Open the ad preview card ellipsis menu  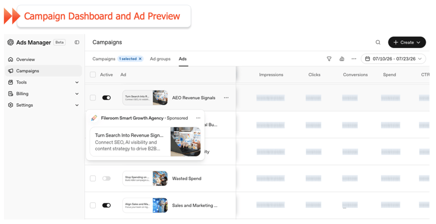[x=198, y=118]
